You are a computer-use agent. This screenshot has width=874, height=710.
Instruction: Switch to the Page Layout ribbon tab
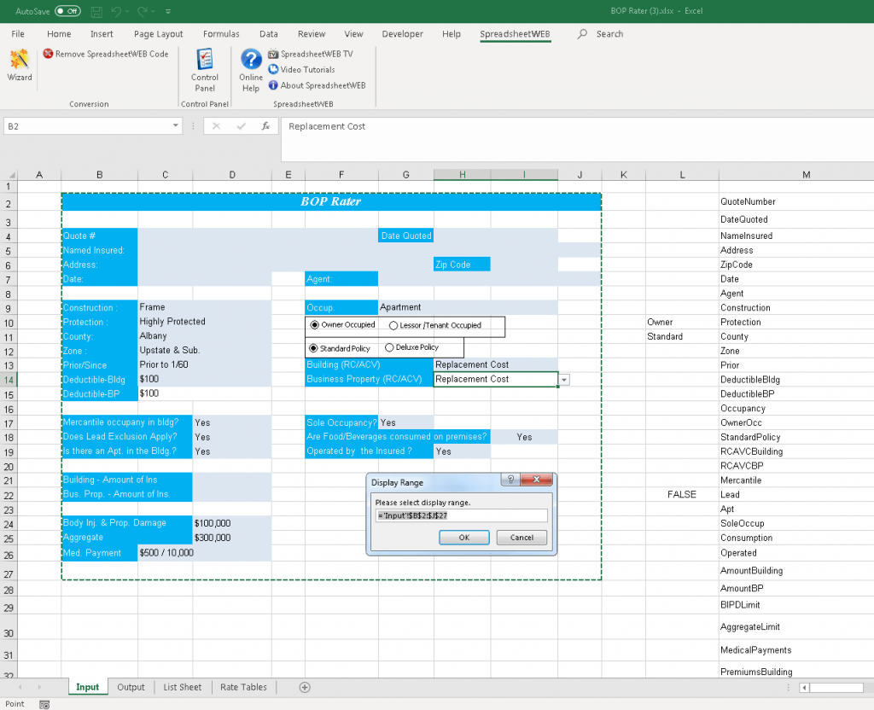pos(158,34)
